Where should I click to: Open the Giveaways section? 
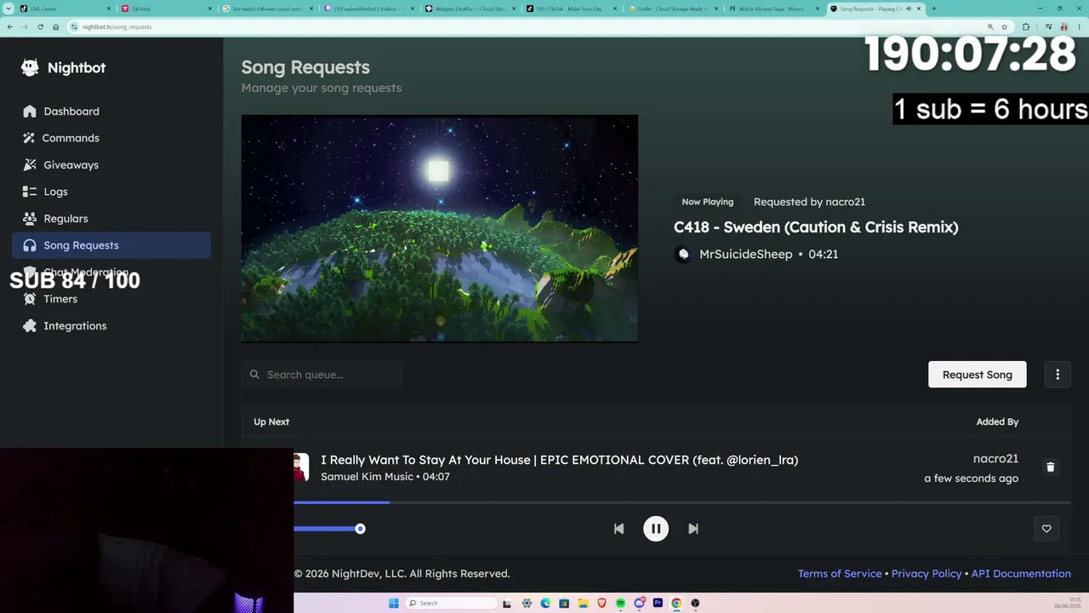(x=111, y=165)
